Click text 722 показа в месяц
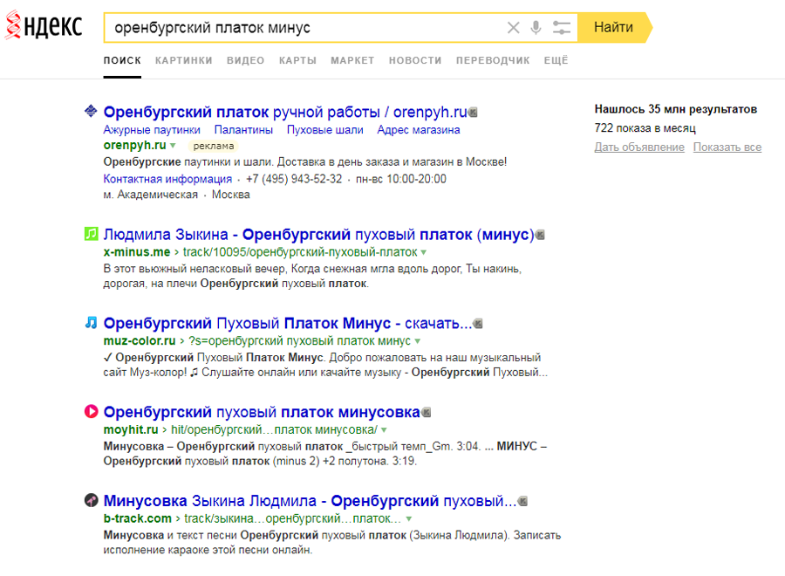785x576 pixels. [x=645, y=128]
